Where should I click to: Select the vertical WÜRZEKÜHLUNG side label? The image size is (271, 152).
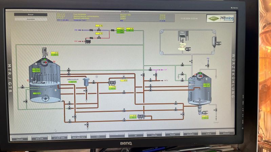click(x=233, y=76)
